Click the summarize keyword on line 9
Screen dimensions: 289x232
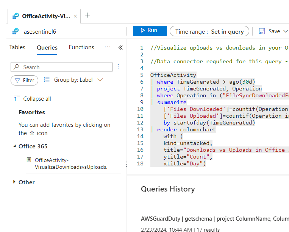pos(172,102)
